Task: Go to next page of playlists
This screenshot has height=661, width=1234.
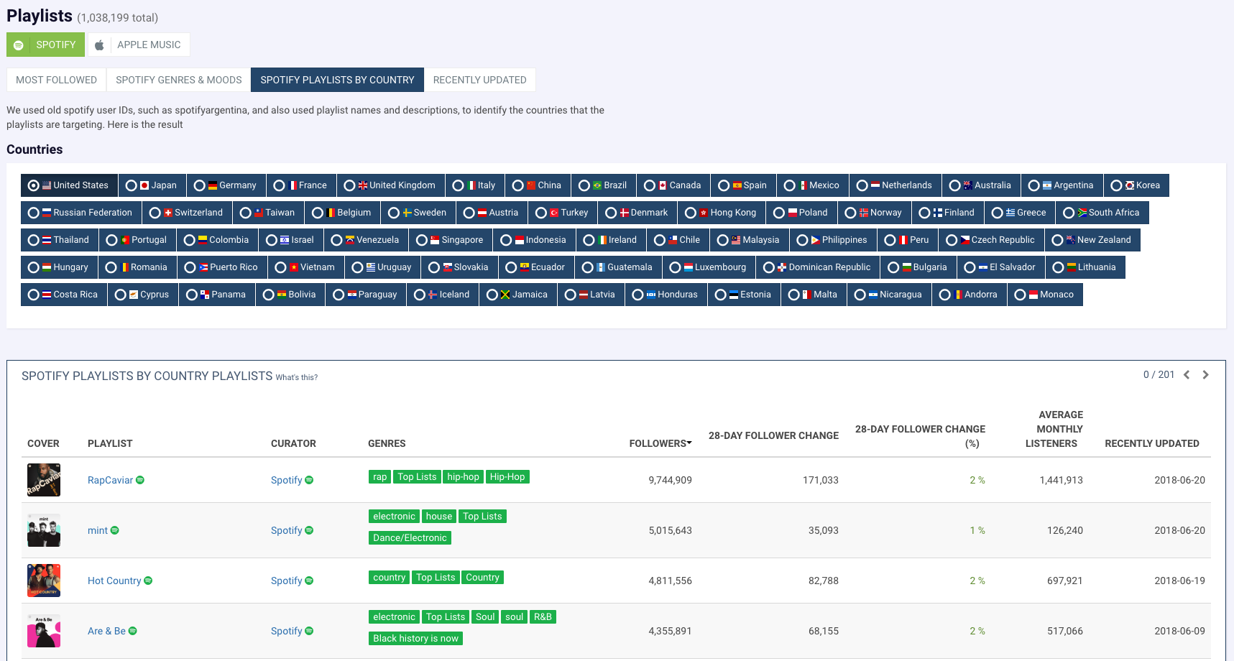Action: [1205, 374]
